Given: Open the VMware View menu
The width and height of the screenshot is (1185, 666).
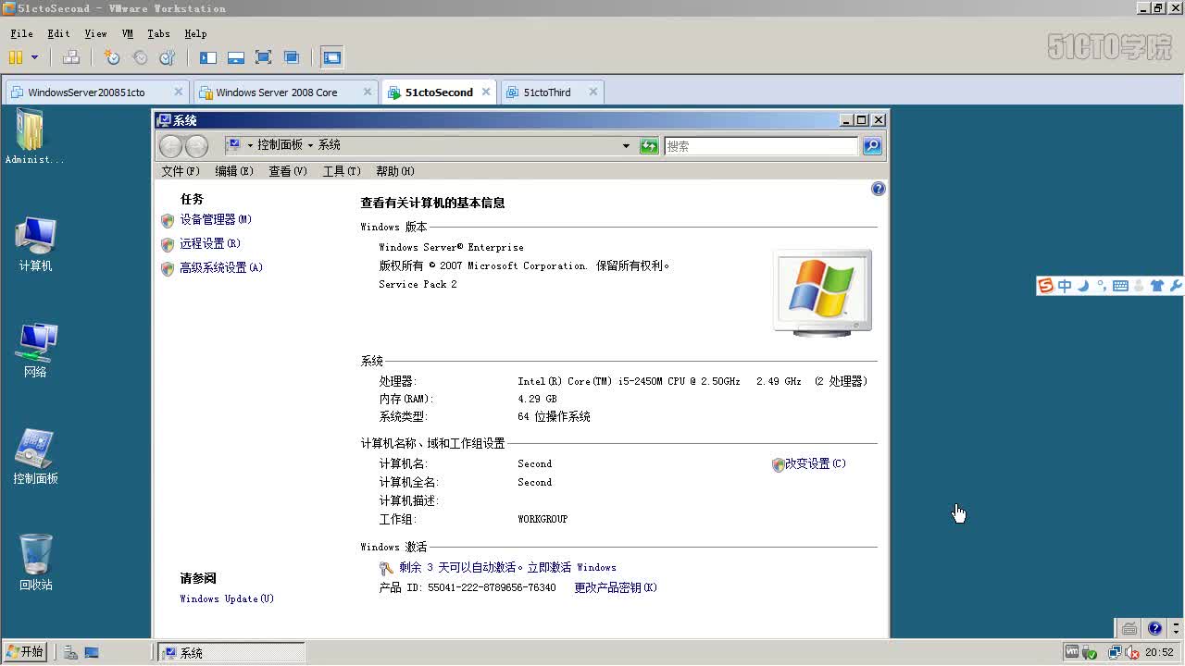Looking at the screenshot, I should pyautogui.click(x=95, y=34).
